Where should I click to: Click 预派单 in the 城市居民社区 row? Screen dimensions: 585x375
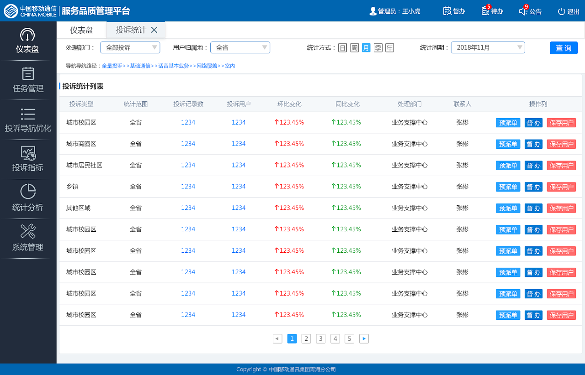tap(508, 166)
